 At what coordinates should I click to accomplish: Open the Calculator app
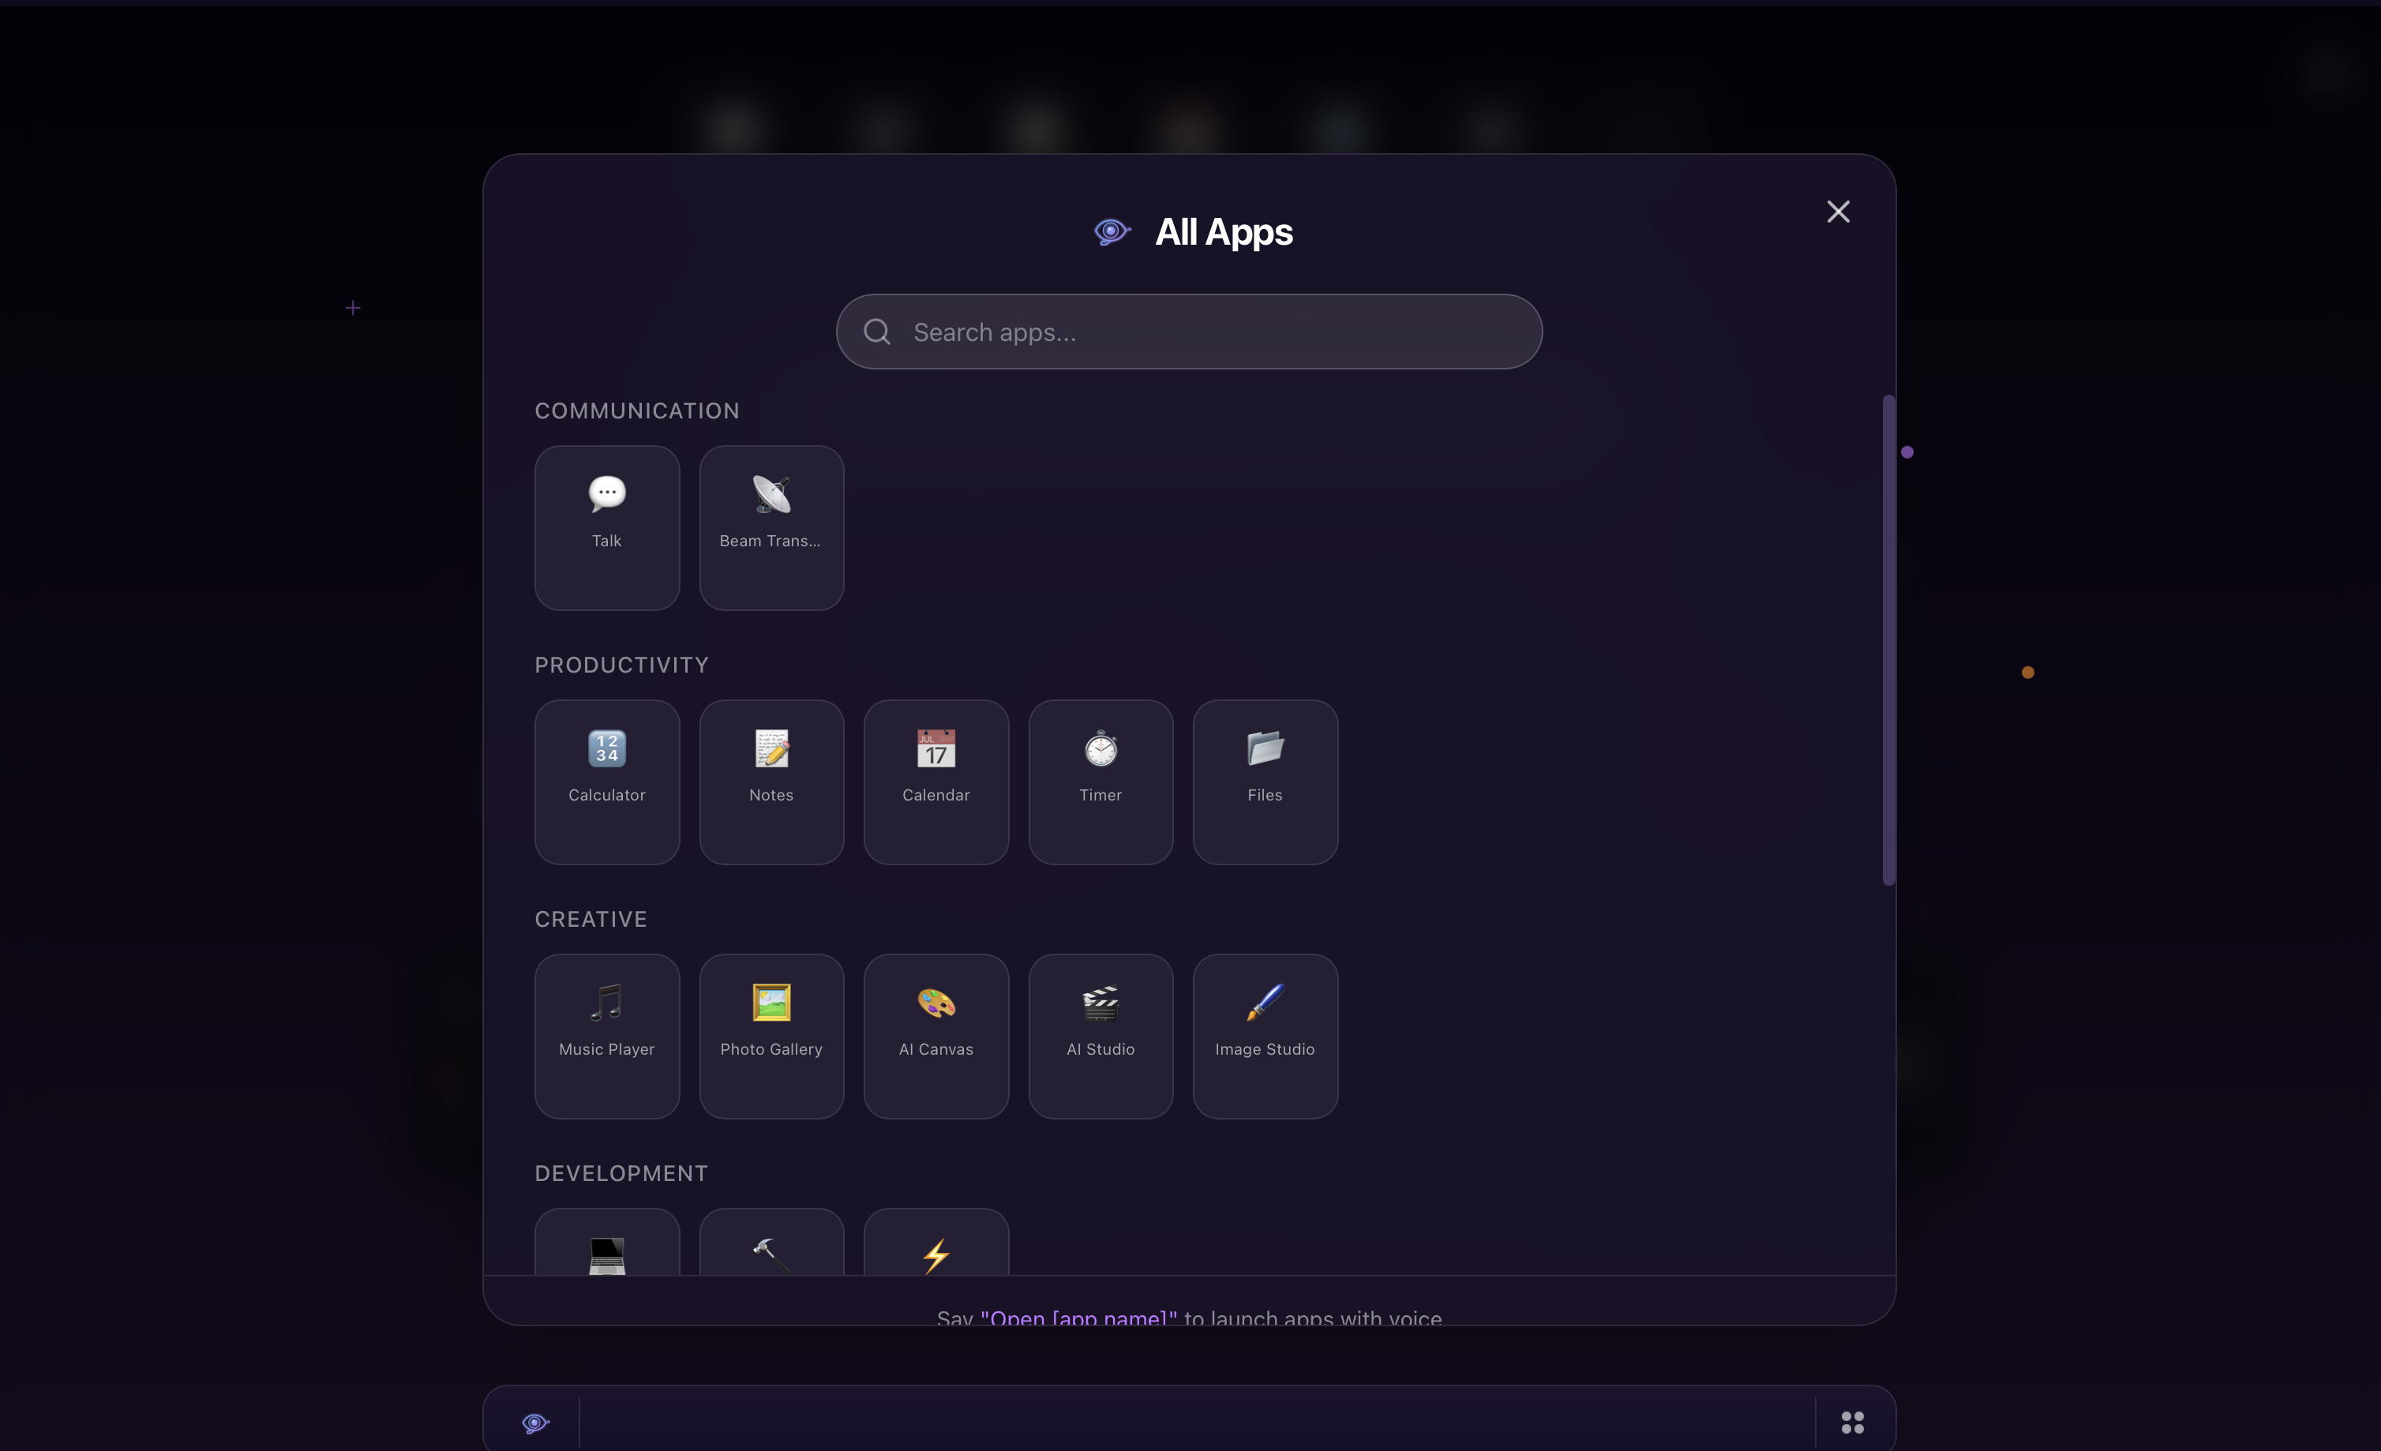[x=607, y=782]
